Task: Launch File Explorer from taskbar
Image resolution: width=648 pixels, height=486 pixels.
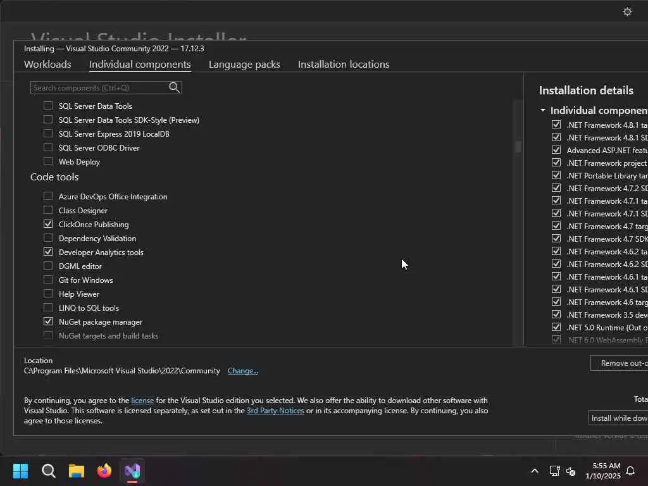Action: tap(77, 471)
